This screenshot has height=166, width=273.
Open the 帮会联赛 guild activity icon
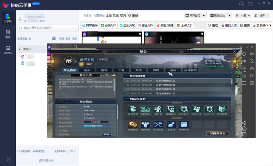[x=222, y=109]
